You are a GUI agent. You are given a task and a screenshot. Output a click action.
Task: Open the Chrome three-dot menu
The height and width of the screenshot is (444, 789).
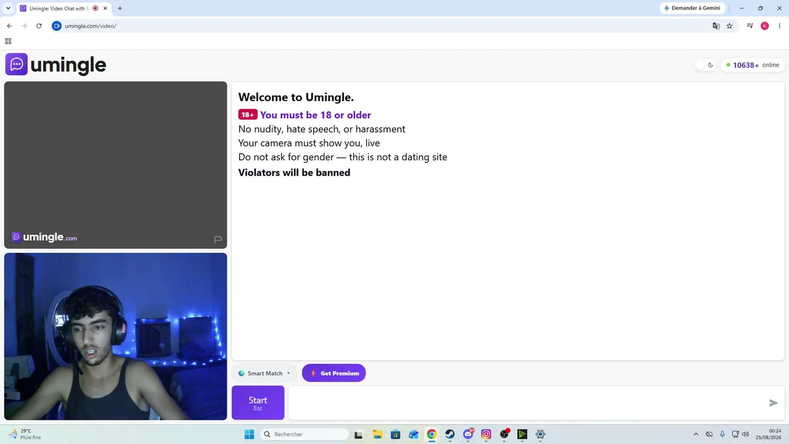779,26
